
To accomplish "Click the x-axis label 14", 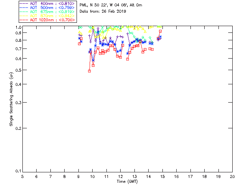I will (x=149, y=177).
